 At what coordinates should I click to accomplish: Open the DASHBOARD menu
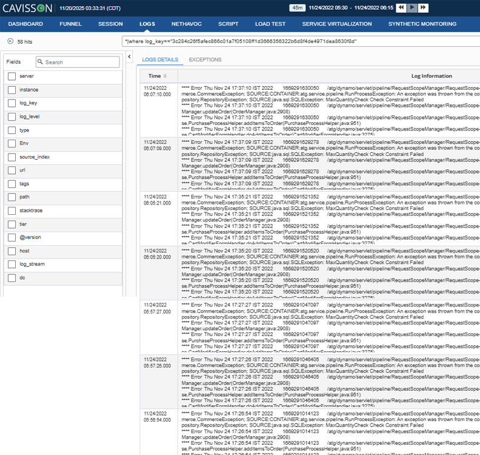tap(25, 24)
